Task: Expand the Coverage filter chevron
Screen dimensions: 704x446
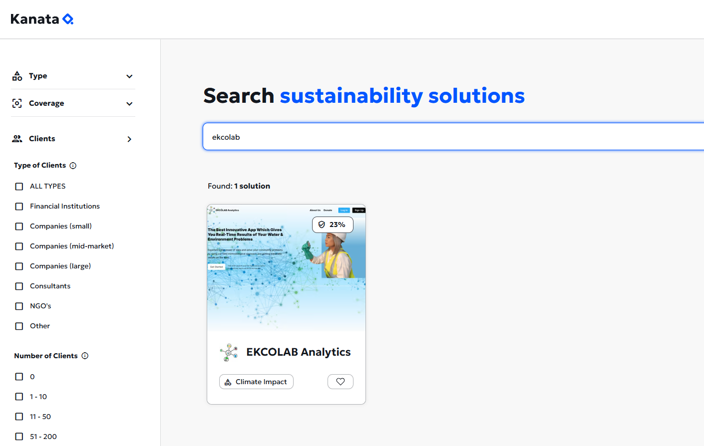Action: [129, 104]
